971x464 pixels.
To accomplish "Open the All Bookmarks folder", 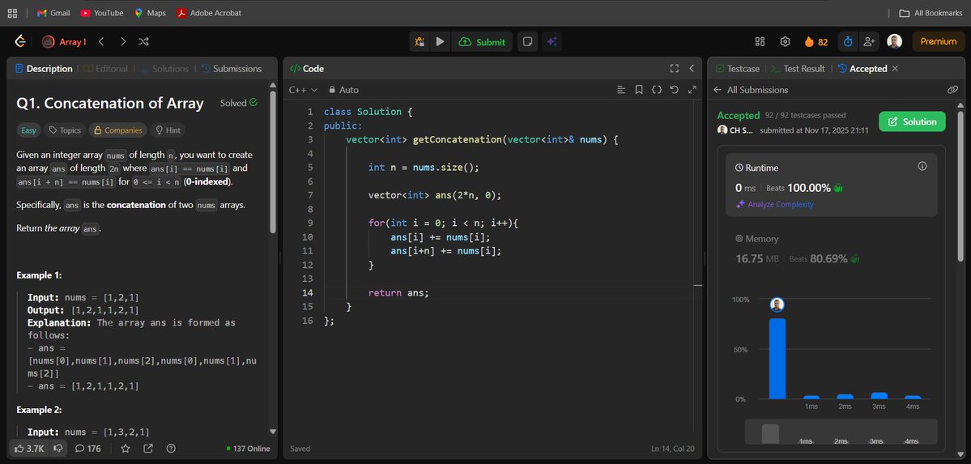I will tap(931, 12).
